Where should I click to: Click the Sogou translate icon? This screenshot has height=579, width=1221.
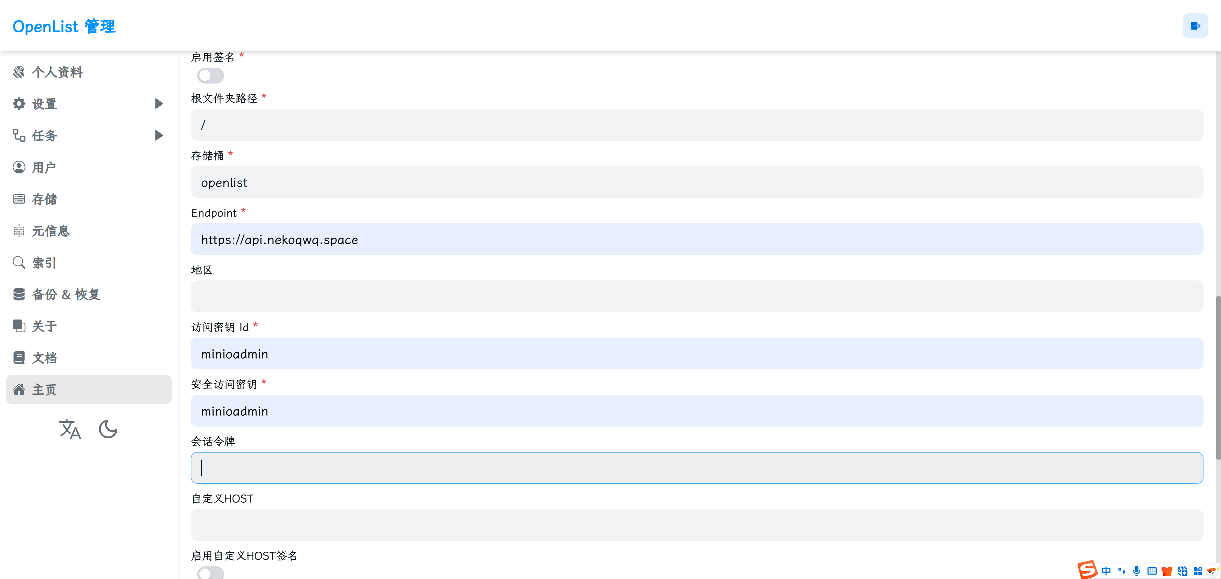click(x=1183, y=571)
